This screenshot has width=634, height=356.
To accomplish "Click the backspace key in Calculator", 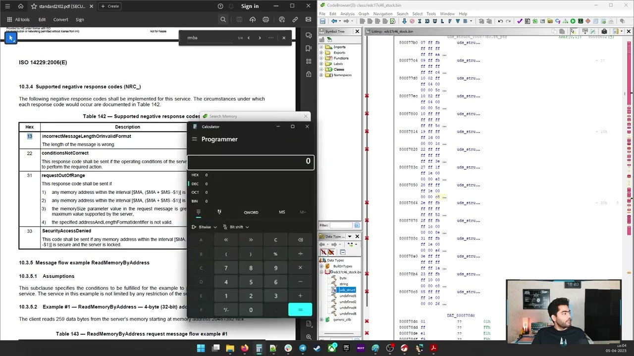I will [300, 240].
